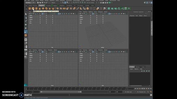Create a polygon plane from the shelf
Viewport: 177px width, 99px height.
pyautogui.click(x=43, y=9)
